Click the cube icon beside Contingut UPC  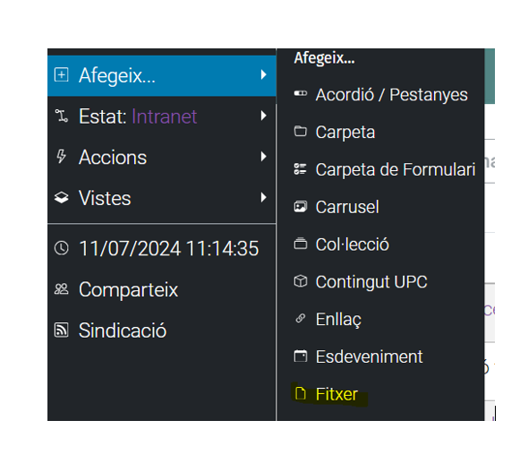[x=301, y=281]
